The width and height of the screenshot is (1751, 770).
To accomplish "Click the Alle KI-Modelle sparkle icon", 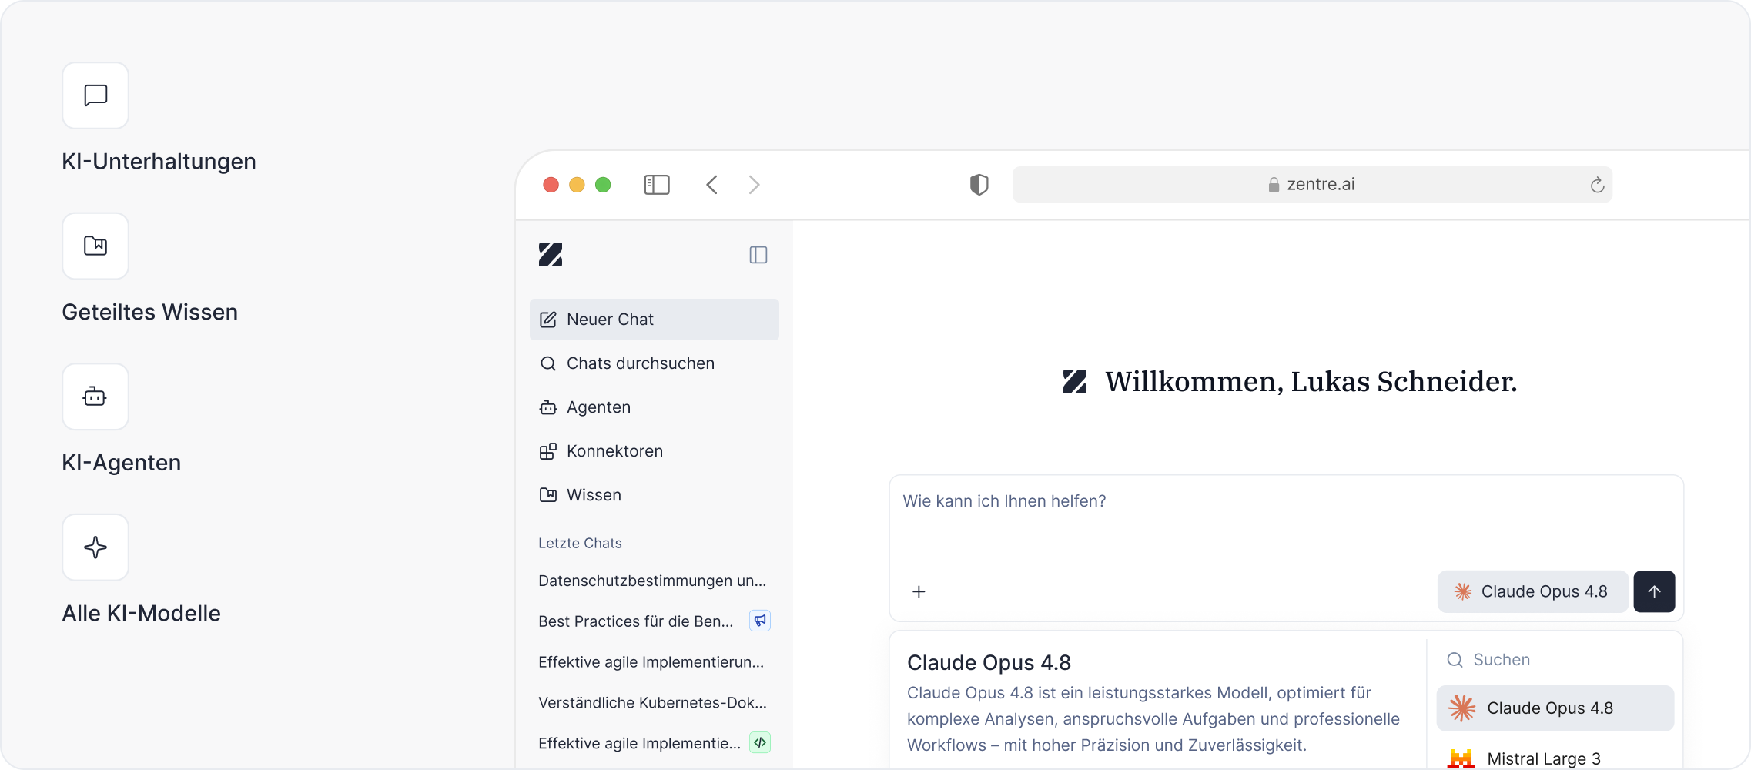I will point(95,547).
